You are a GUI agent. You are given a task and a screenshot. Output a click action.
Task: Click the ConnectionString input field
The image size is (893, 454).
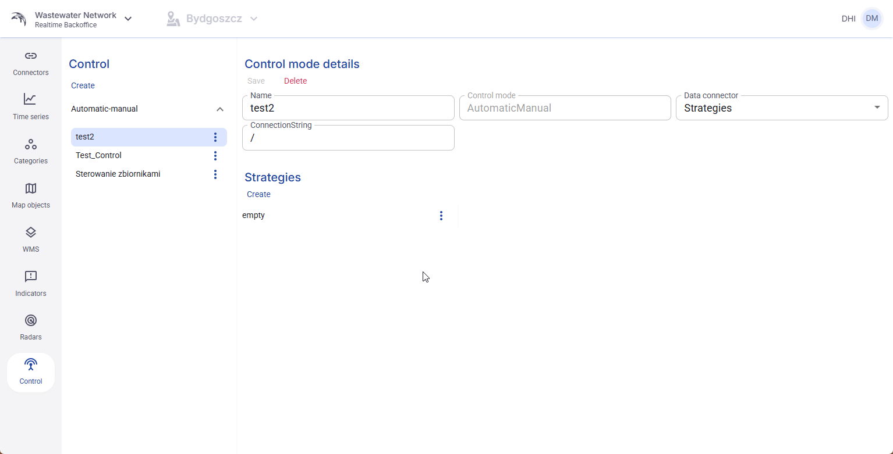point(348,138)
